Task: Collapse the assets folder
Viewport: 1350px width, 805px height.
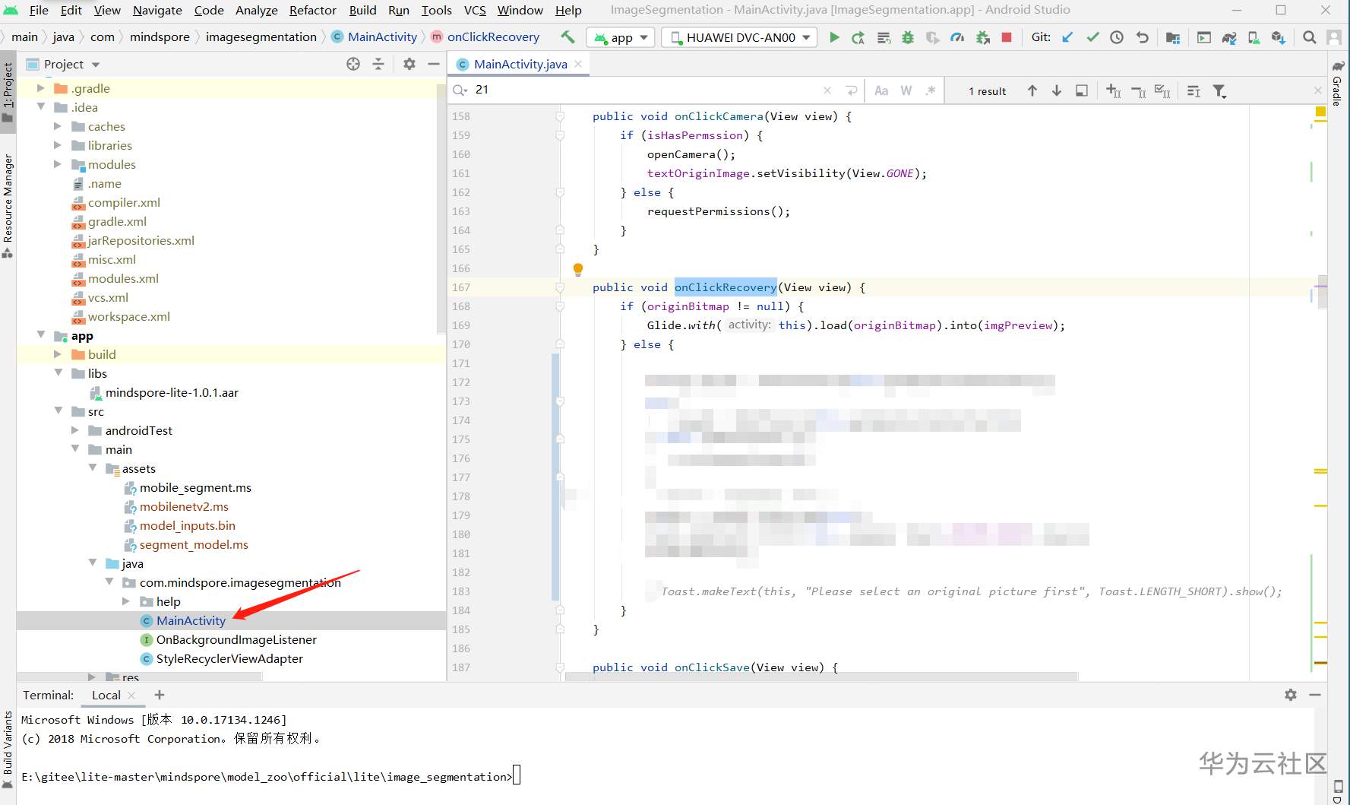Action: pos(93,468)
